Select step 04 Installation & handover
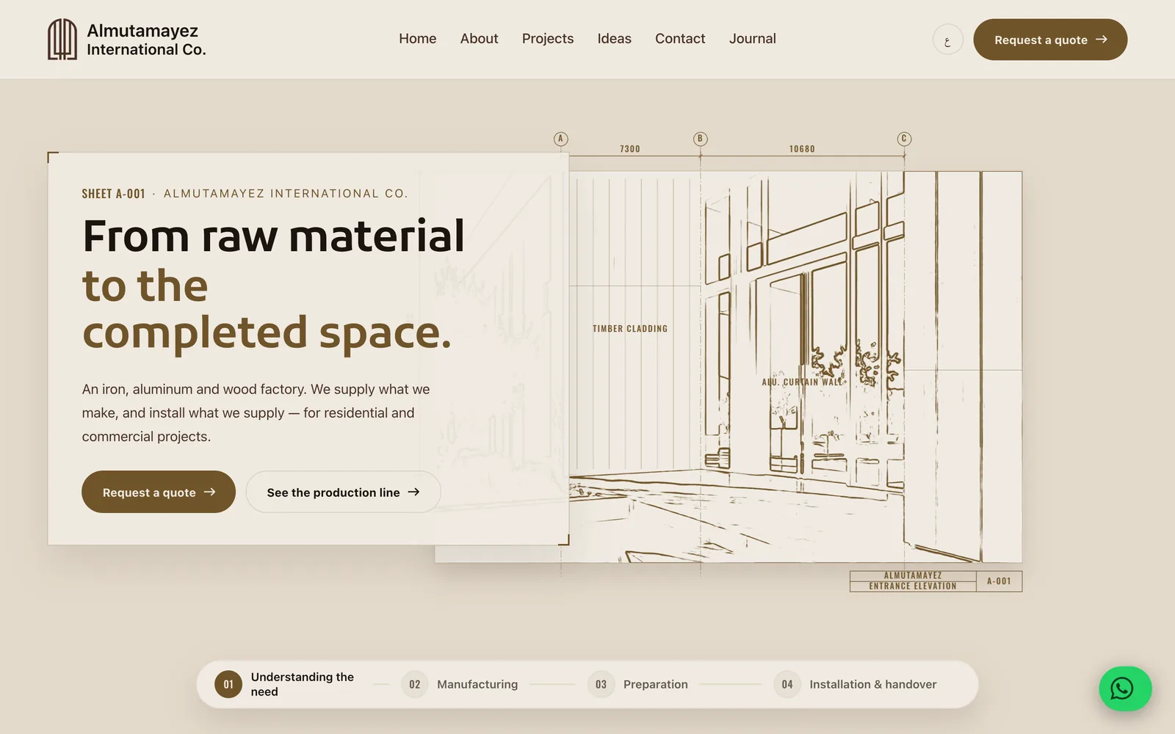 [x=855, y=684]
